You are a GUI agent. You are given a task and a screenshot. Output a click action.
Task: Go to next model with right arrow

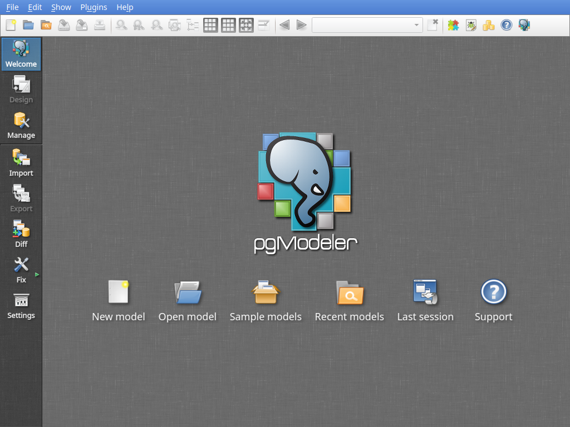(x=301, y=25)
